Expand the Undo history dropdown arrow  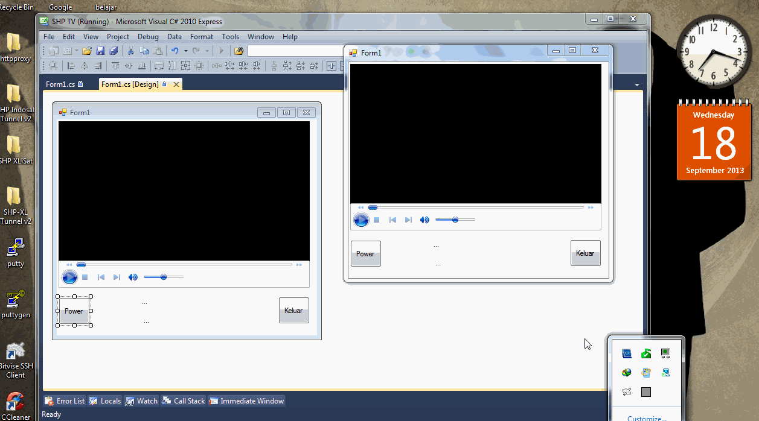185,51
